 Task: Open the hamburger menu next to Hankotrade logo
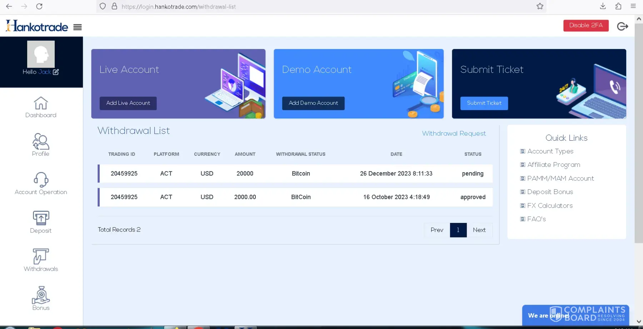78,27
